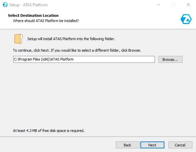Place cursor after 'ATAS Platform' in the folder path
The height and width of the screenshot is (152, 196).
[74, 59]
